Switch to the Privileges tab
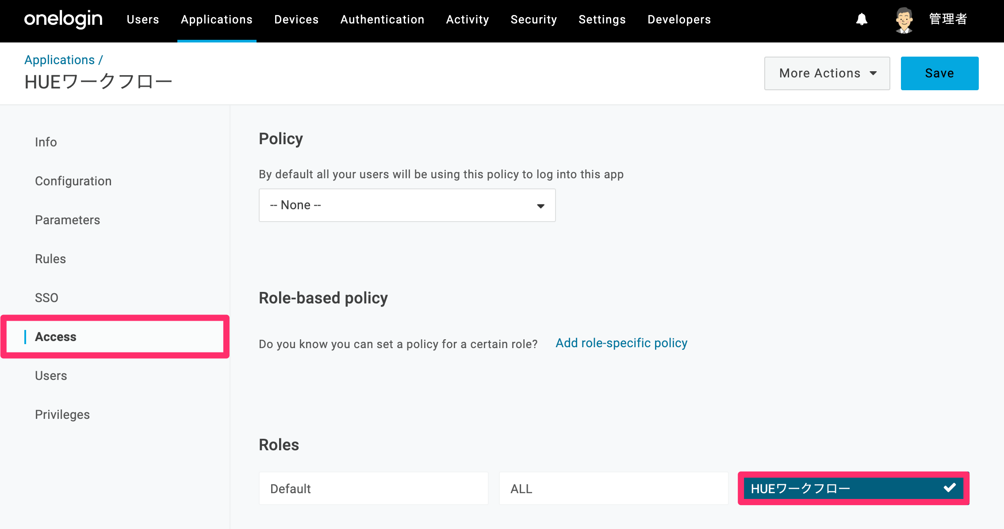 coord(62,414)
